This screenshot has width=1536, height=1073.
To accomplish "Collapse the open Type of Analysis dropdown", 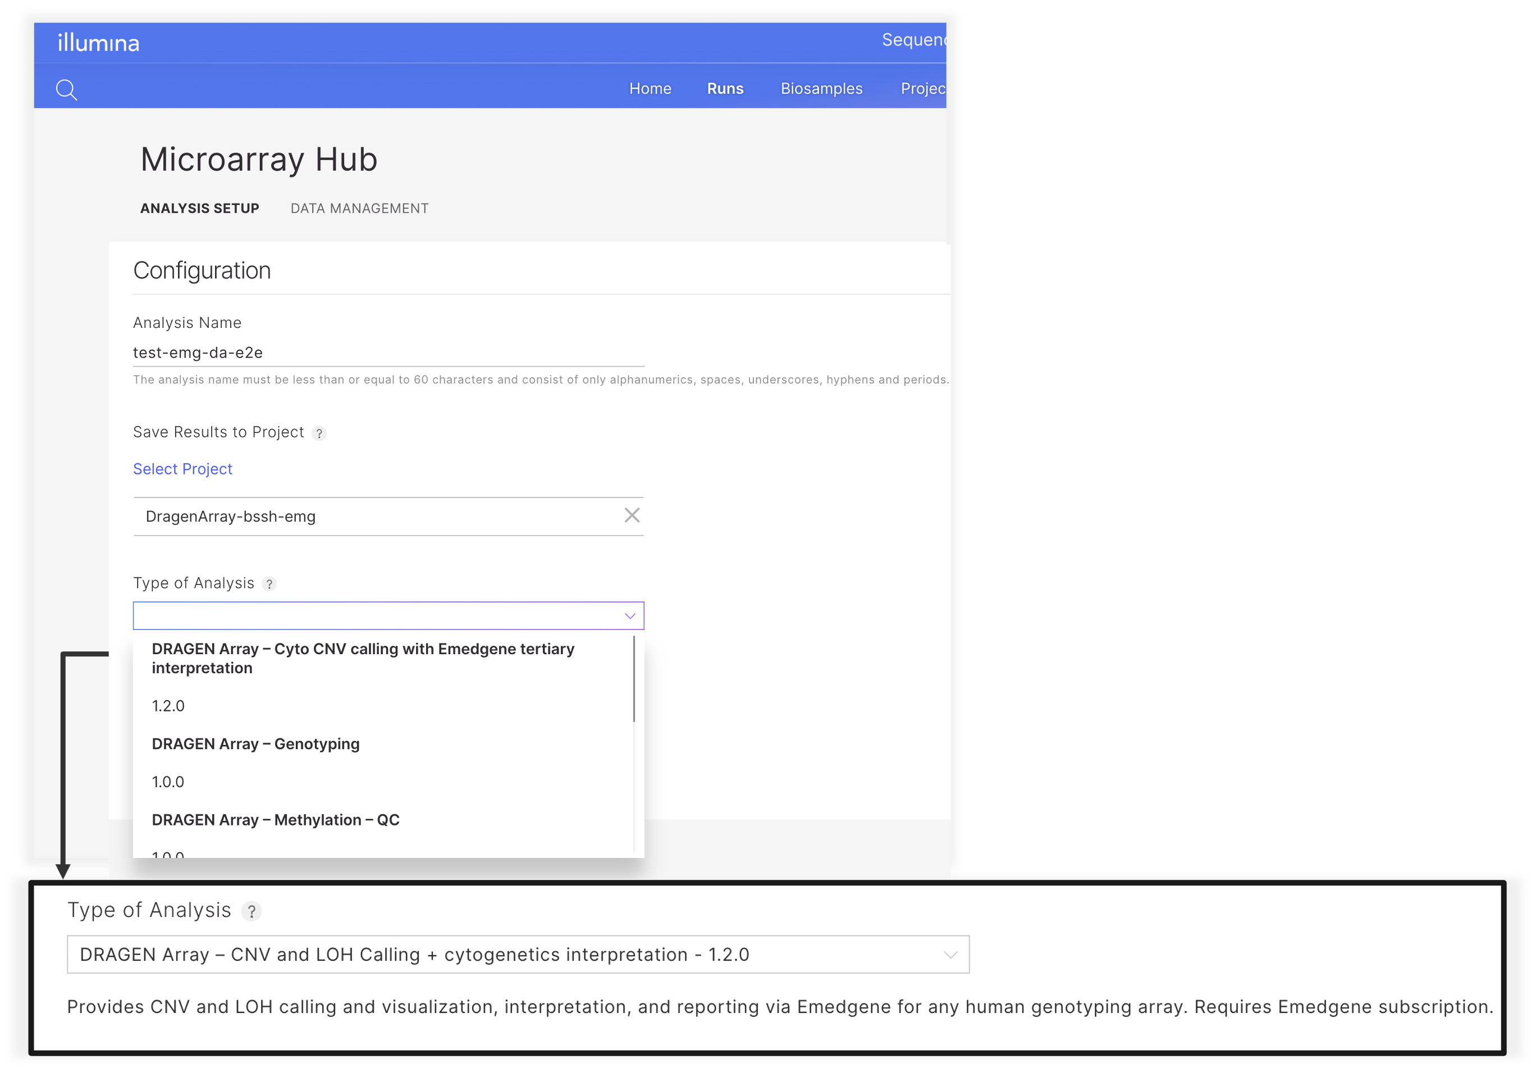I will click(629, 616).
